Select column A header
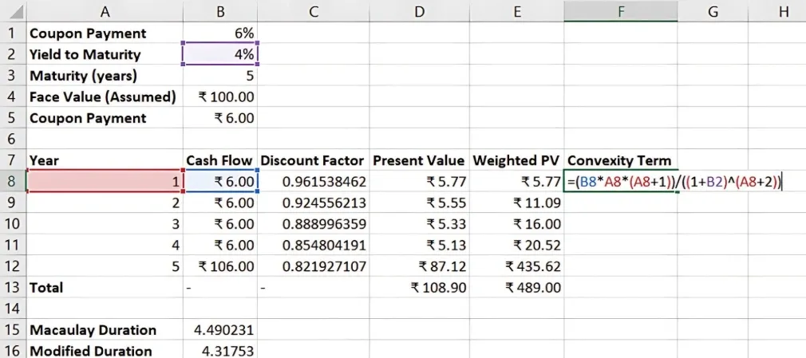 (x=104, y=11)
